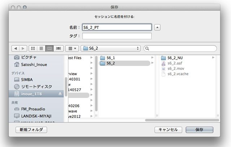Click the horizontal scrollbar of the browser
The image size is (231, 147).
182,120
